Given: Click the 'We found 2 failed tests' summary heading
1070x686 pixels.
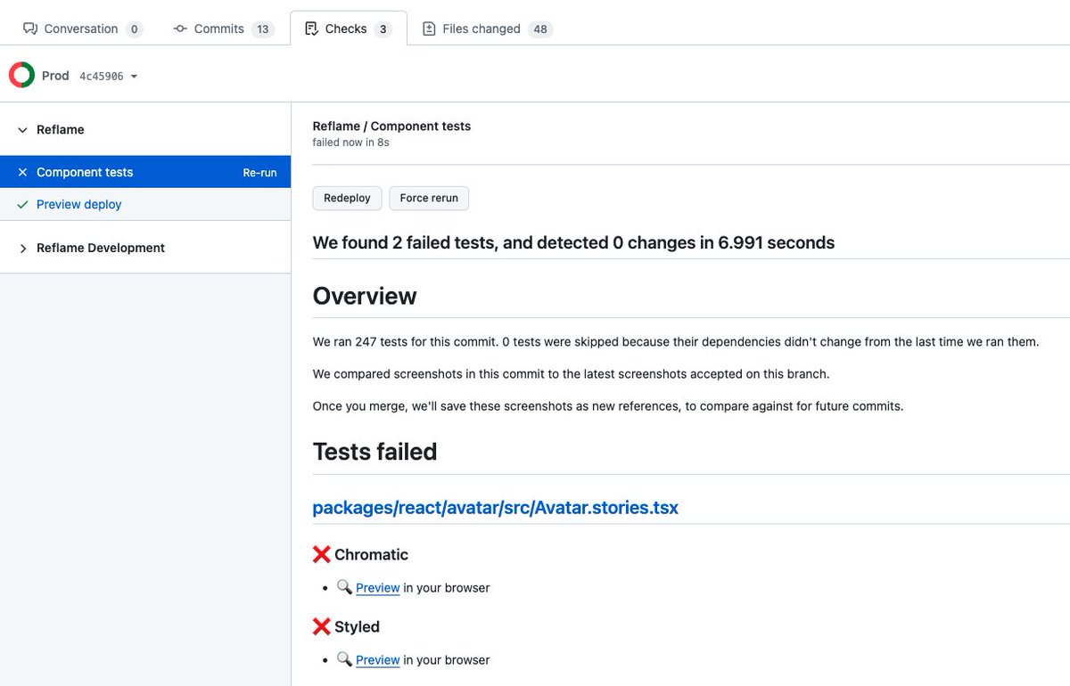Looking at the screenshot, I should point(573,242).
